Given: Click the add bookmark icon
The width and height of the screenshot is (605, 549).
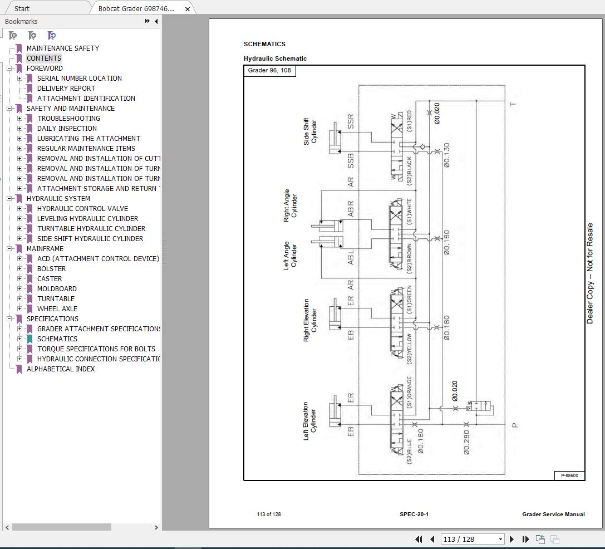Looking at the screenshot, I should click(x=32, y=36).
